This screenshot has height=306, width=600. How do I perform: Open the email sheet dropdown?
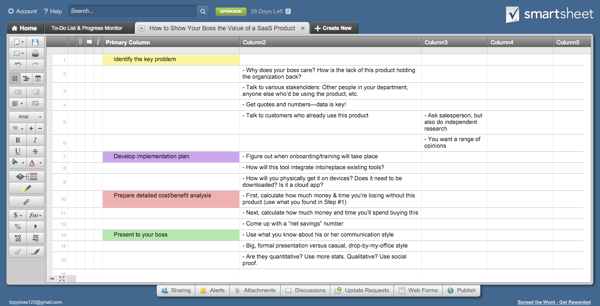pos(18,54)
